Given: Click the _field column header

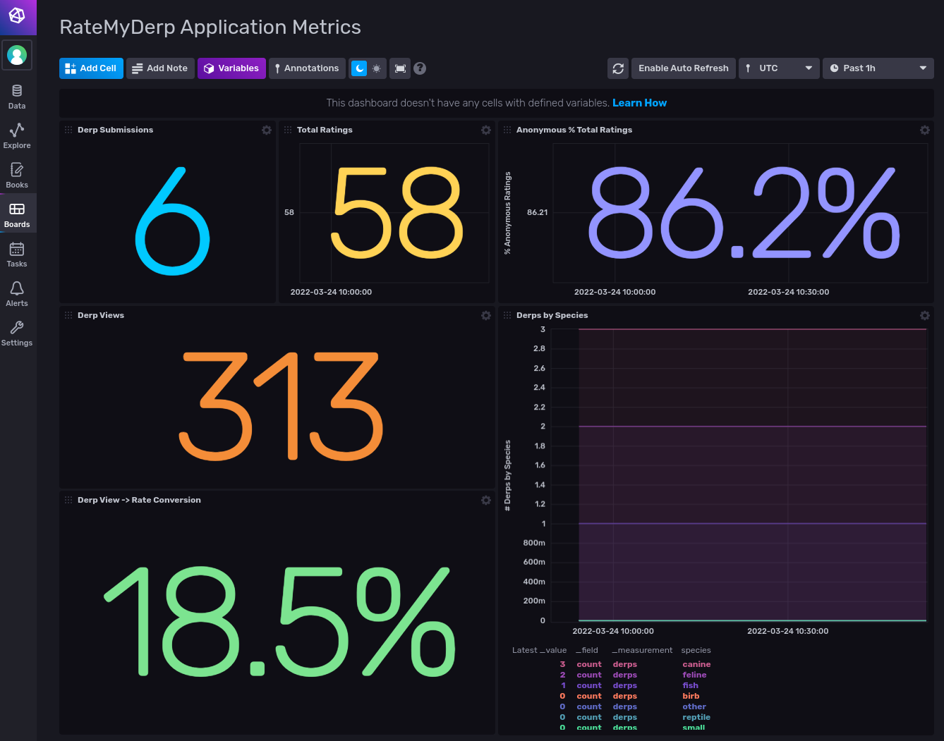Looking at the screenshot, I should [587, 650].
